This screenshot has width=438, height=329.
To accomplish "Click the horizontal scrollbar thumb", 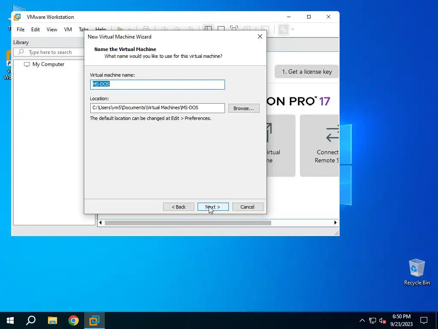I will (188, 223).
